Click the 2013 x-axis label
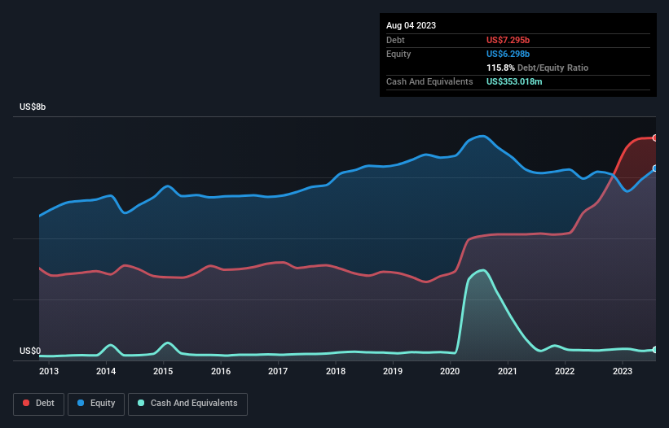Viewport: 669px width, 428px height. [x=49, y=371]
